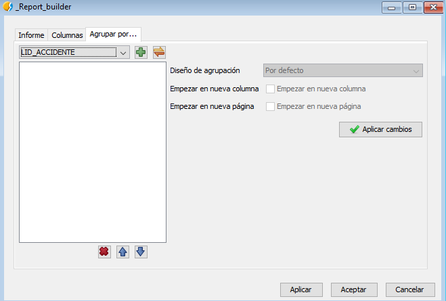Click the red X delete icon

[x=104, y=252]
